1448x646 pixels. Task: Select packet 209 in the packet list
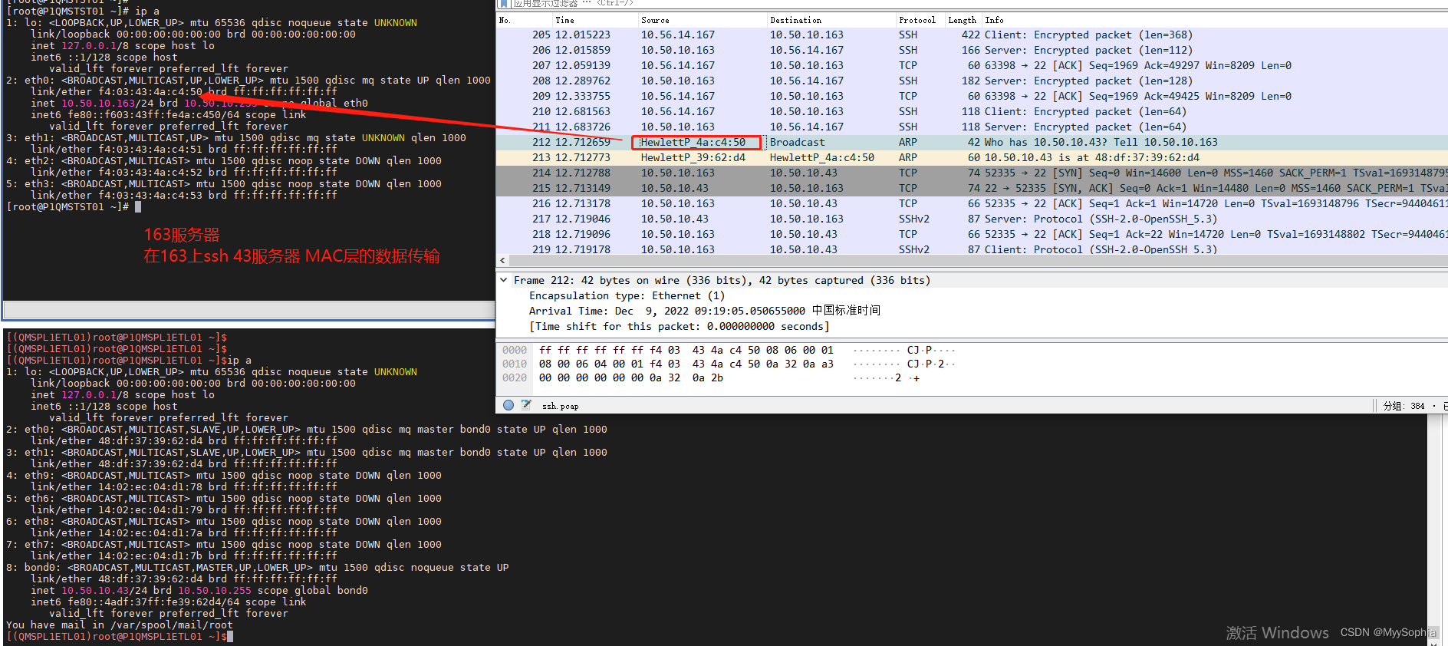tap(972, 96)
